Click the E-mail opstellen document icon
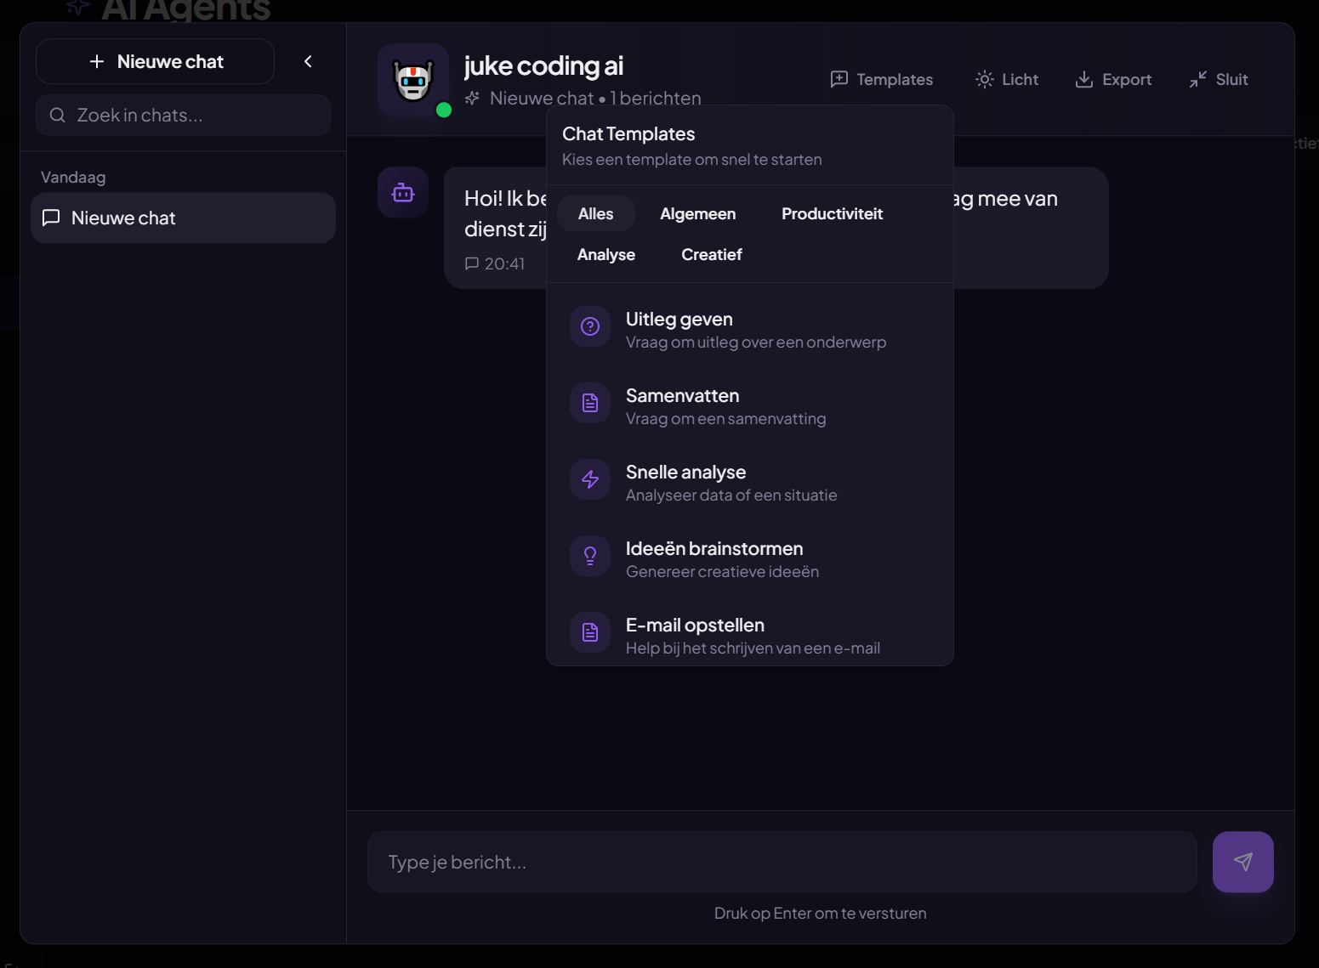Image resolution: width=1319 pixels, height=968 pixels. [589, 632]
